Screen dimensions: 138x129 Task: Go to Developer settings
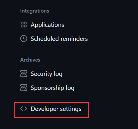click(x=56, y=109)
